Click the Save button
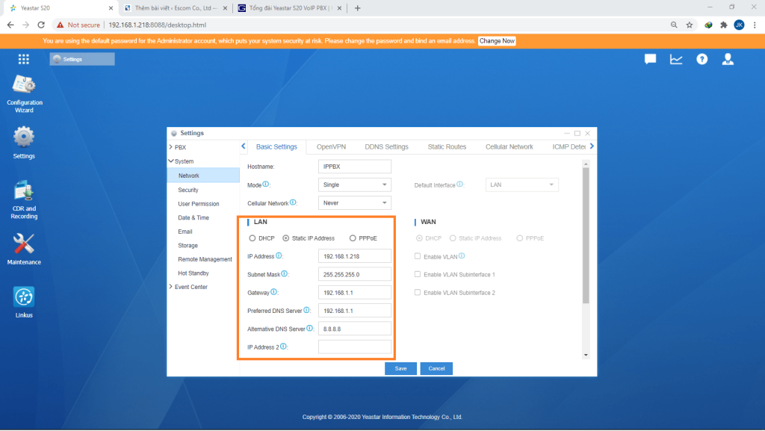Viewport: 765px width, 431px height. click(400, 368)
